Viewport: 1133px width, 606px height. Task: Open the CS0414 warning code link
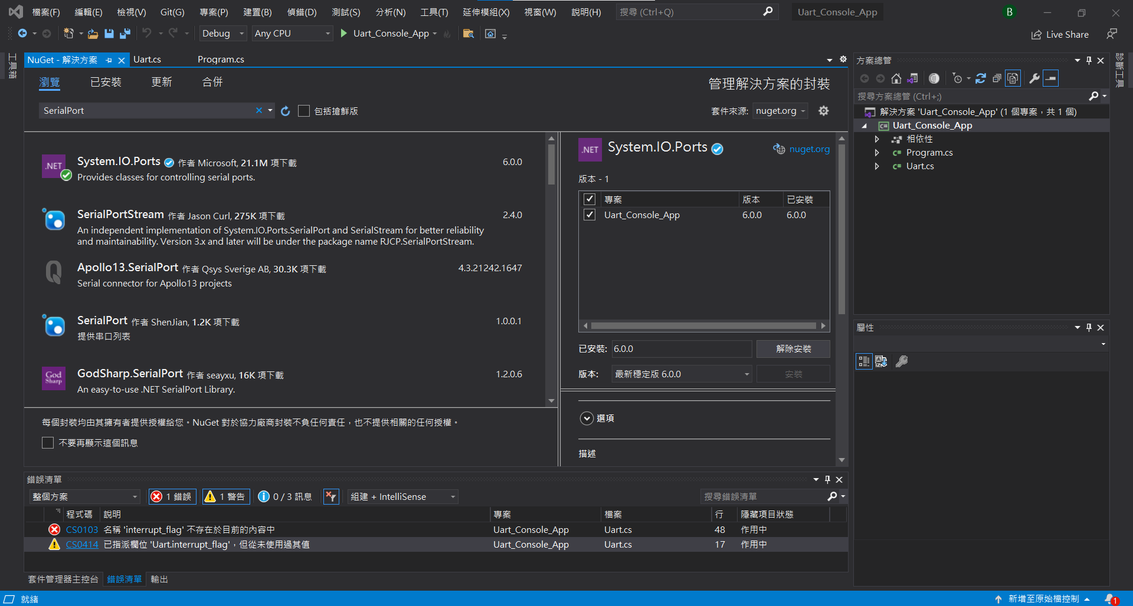point(82,545)
